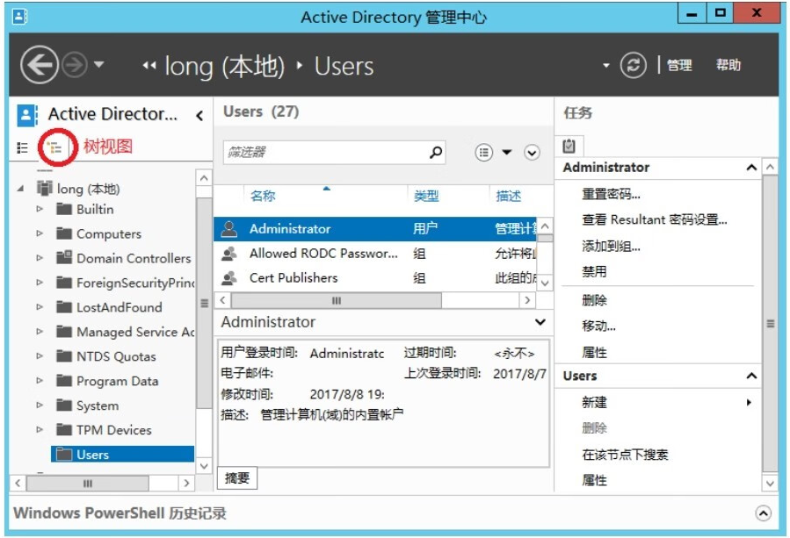Image resolution: width=790 pixels, height=538 pixels.
Task: Select Users folder in tree
Action: [122, 454]
